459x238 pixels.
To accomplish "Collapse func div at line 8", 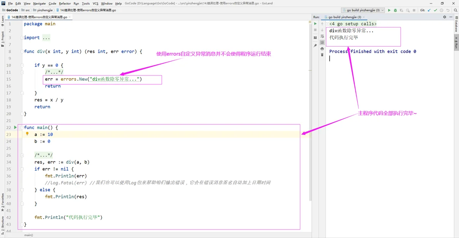I will [x=22, y=51].
